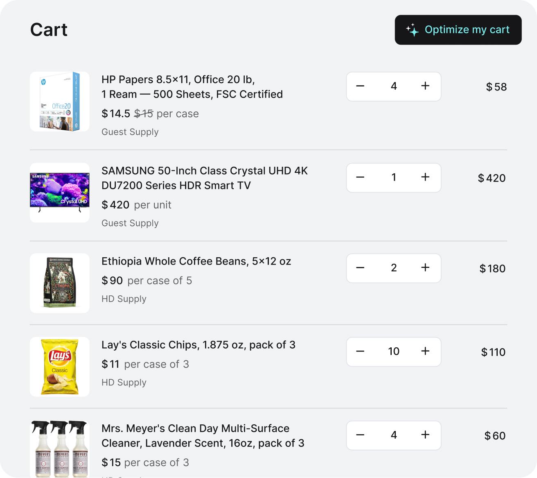Increase Lay's Classic Chips using plus icon
This screenshot has width=537, height=478.
tap(425, 351)
